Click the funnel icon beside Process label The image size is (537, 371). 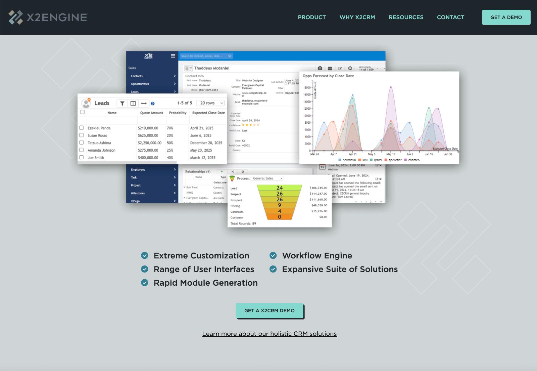(232, 178)
